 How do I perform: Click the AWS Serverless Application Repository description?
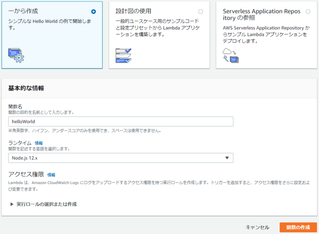tap(266, 34)
